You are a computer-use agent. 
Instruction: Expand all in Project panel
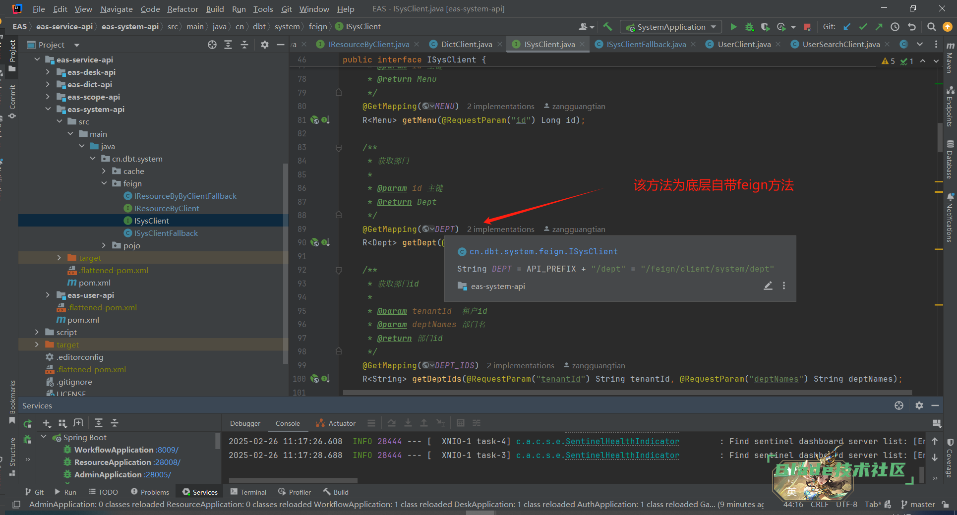(x=228, y=45)
